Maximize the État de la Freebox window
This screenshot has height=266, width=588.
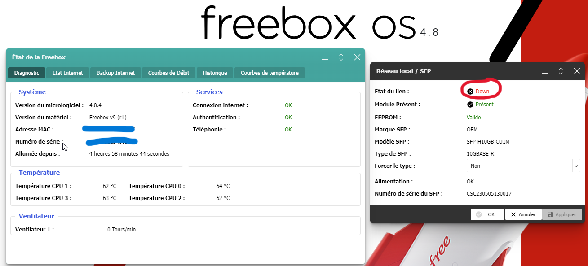[x=341, y=57]
